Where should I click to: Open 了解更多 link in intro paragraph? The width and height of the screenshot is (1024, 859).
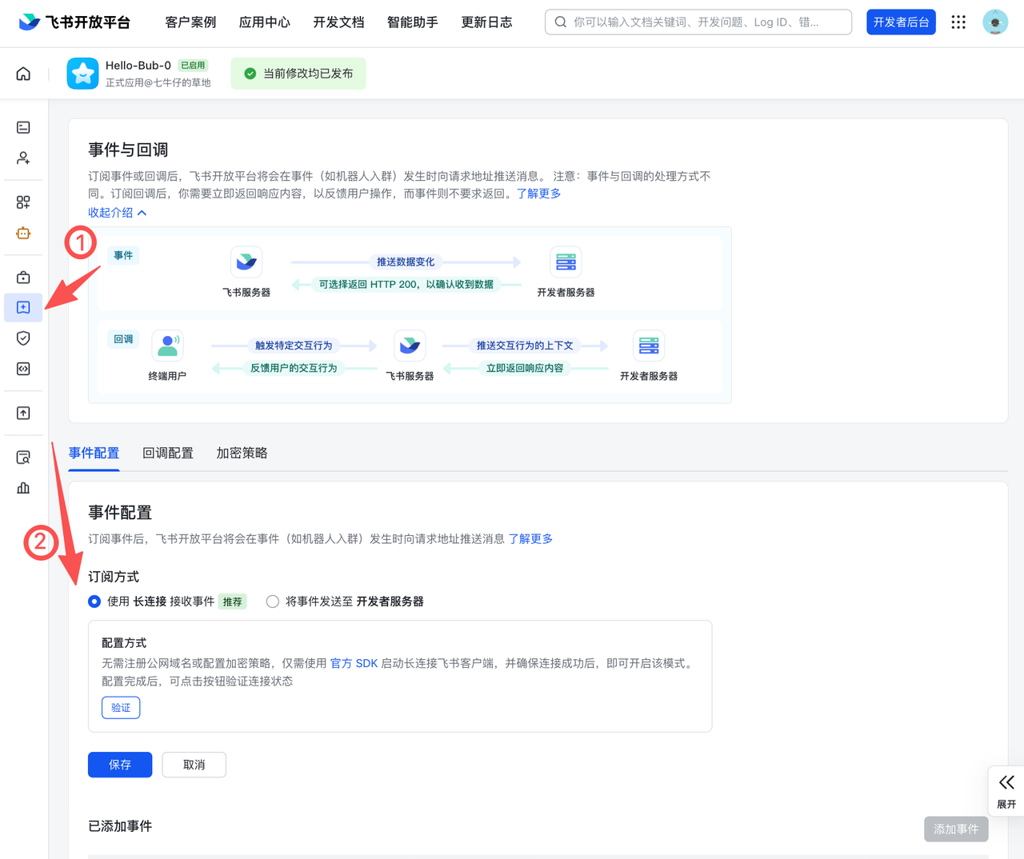pos(538,194)
